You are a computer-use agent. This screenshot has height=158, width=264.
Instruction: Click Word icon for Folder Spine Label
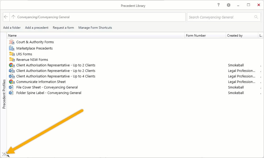point(11,93)
